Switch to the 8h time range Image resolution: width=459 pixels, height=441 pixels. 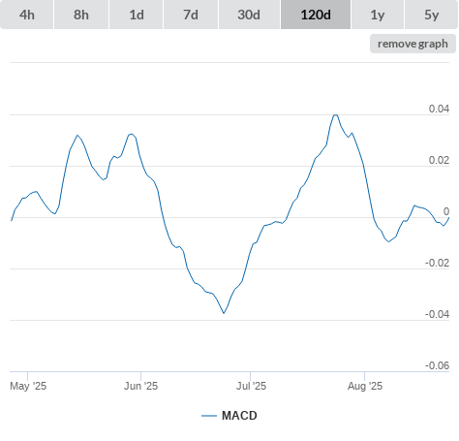(x=81, y=15)
